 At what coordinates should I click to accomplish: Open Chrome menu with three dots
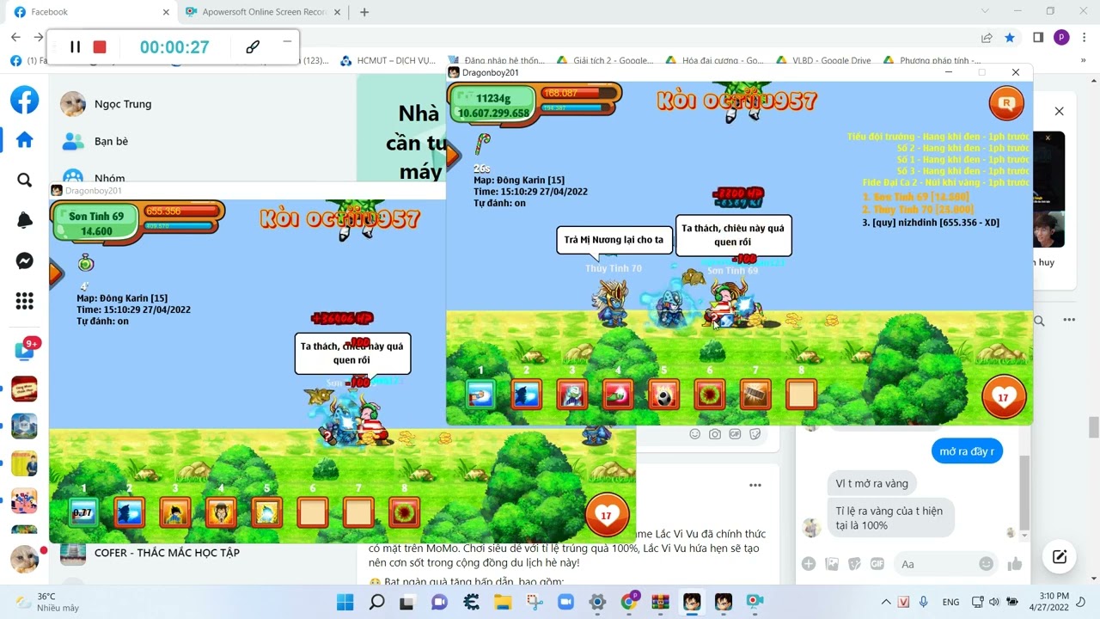1085,38
